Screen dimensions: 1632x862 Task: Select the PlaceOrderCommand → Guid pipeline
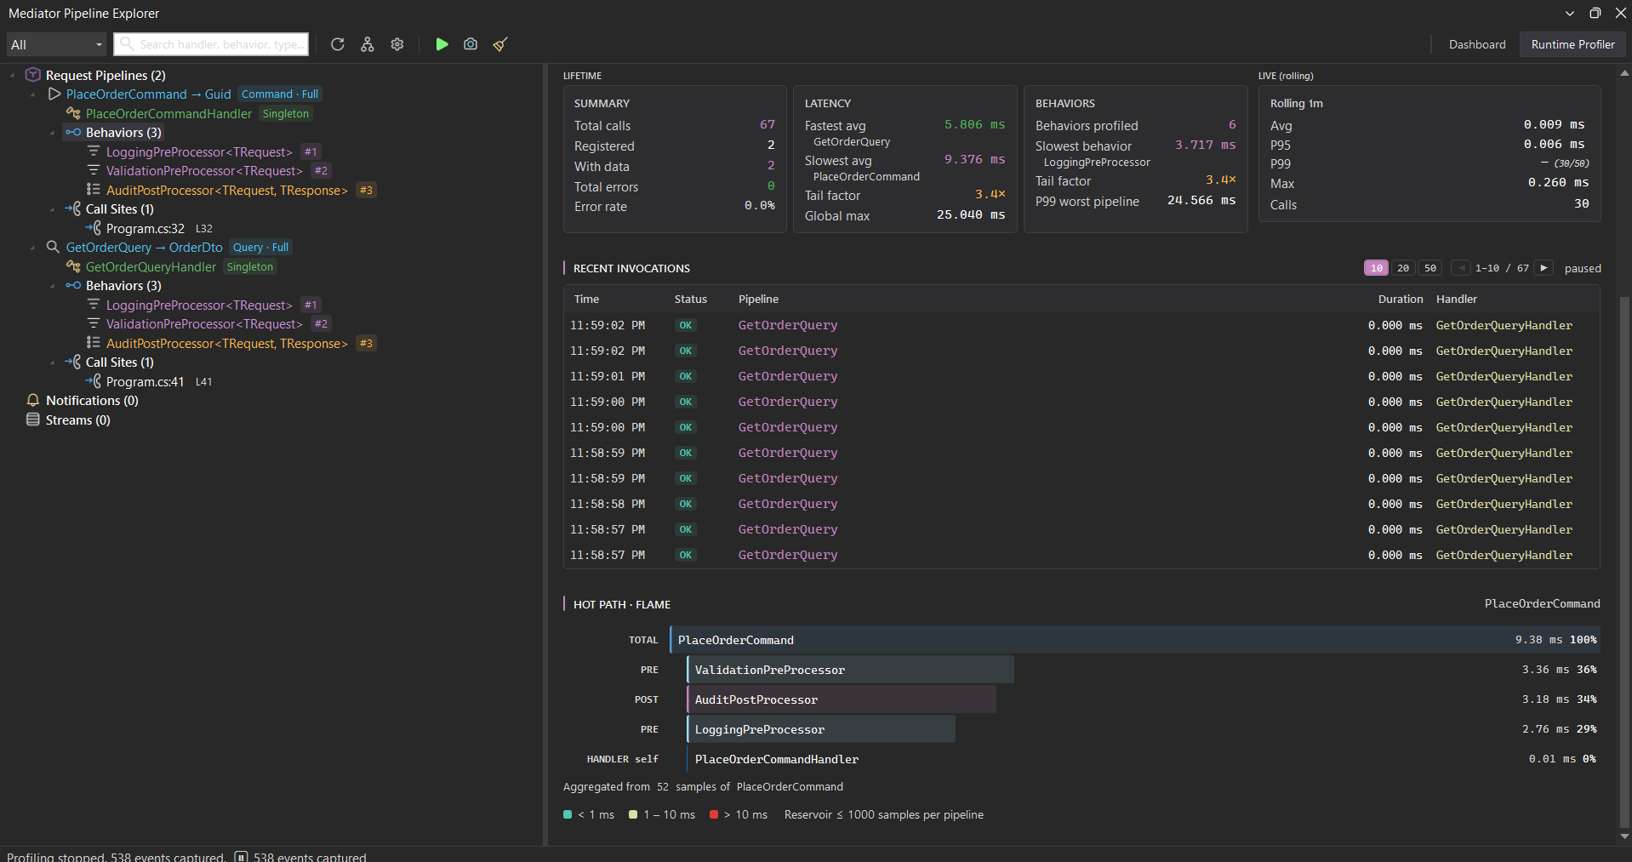(149, 94)
